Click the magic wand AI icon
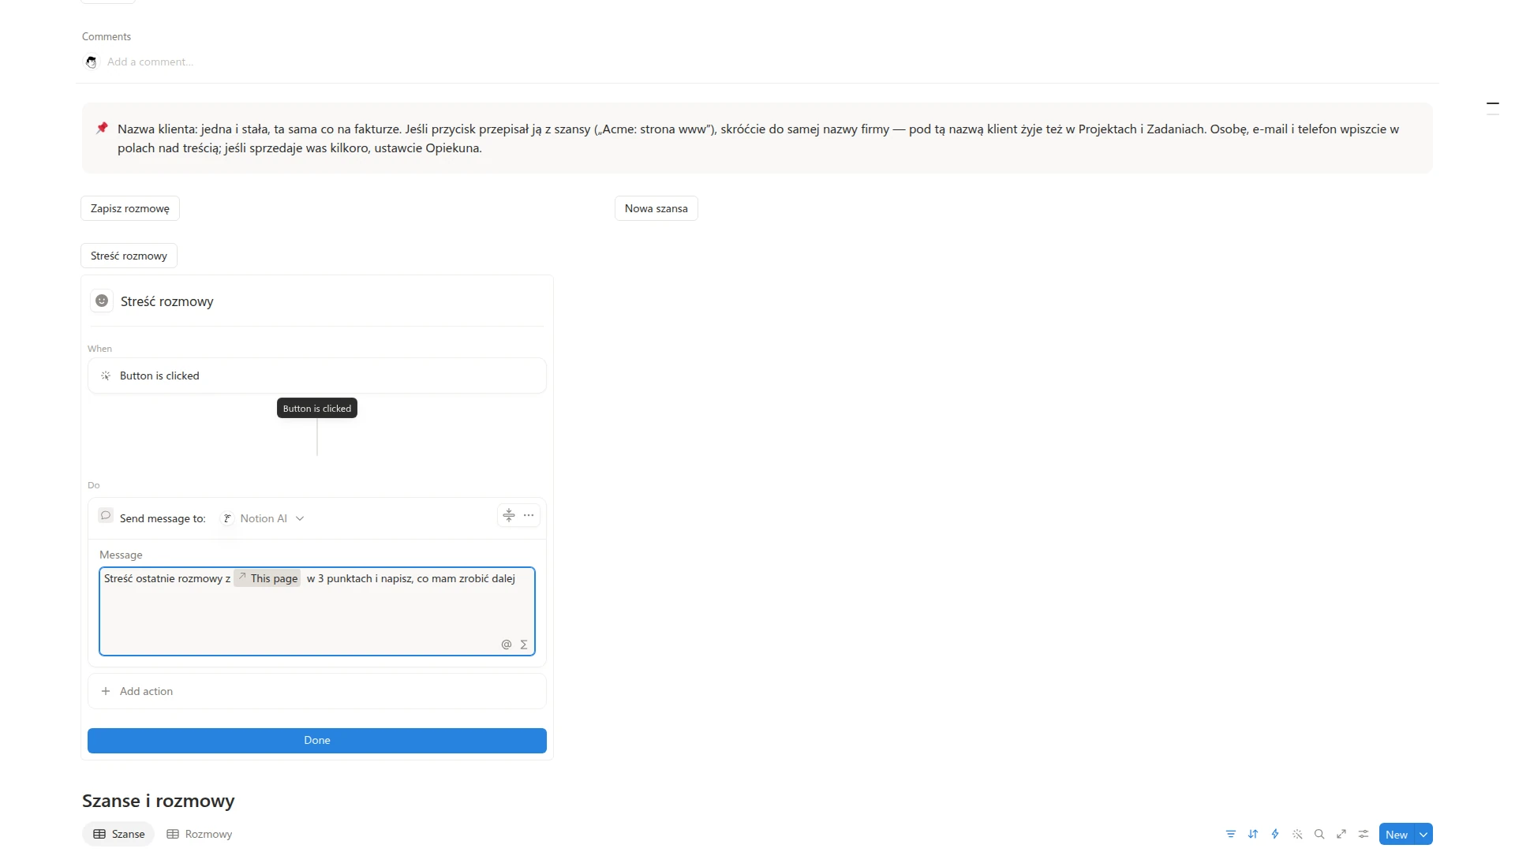Viewport: 1515px width, 852px height. pyautogui.click(x=1297, y=834)
